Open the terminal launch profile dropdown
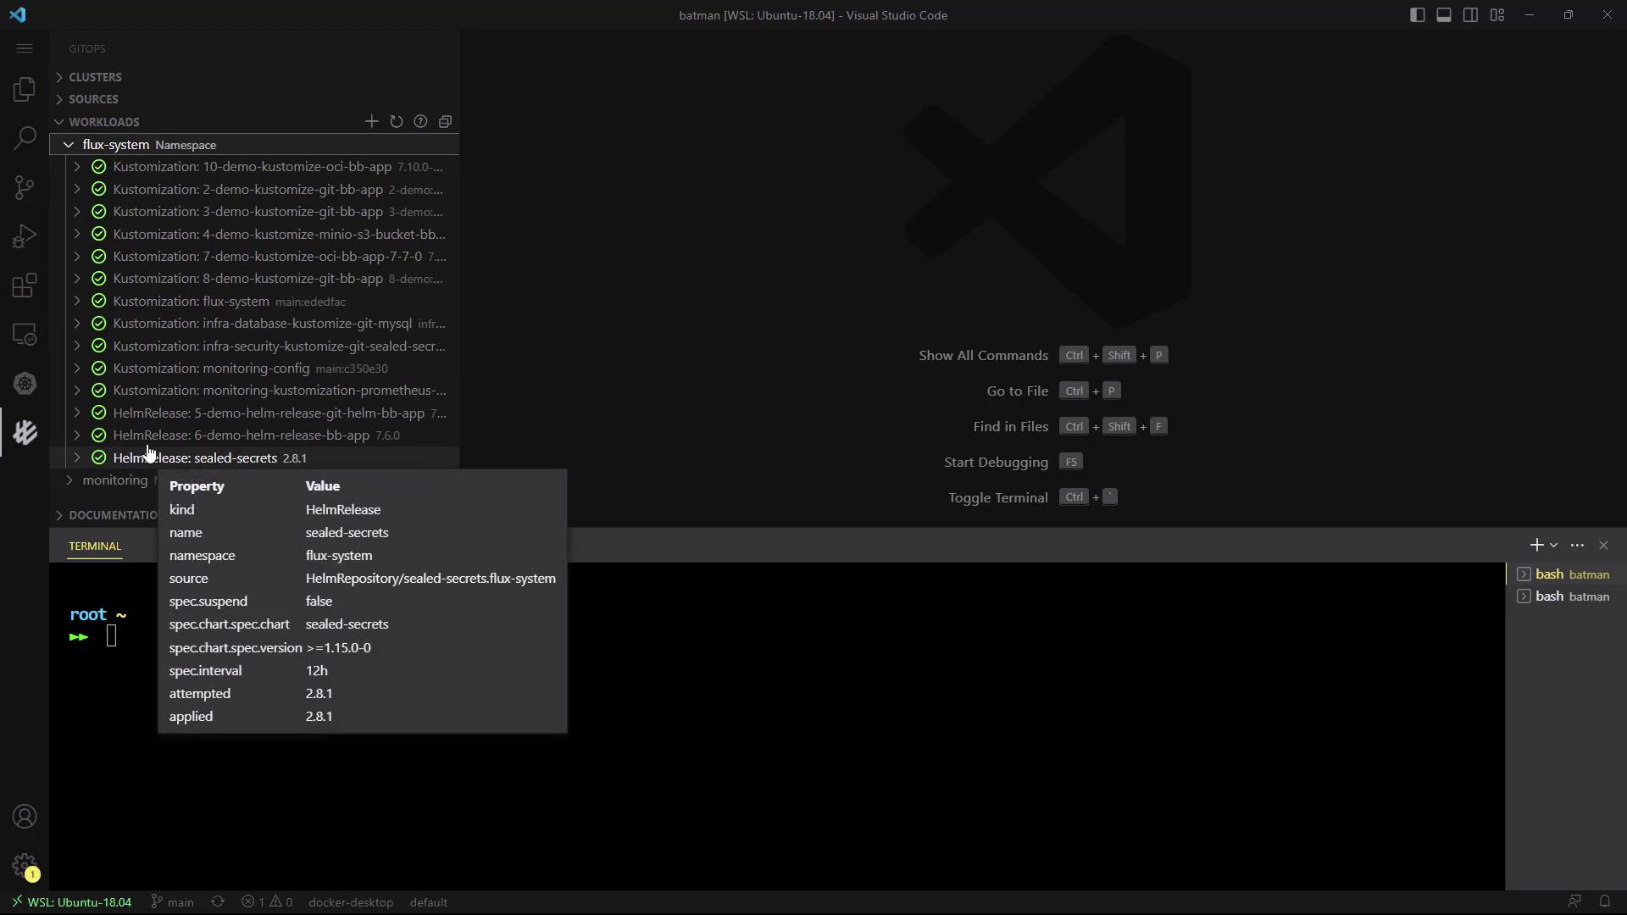Viewport: 1627px width, 915px height. coord(1553,546)
